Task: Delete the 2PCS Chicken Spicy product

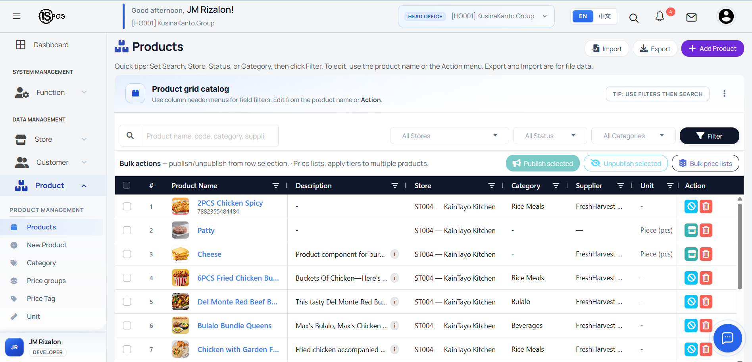Action: [706, 206]
